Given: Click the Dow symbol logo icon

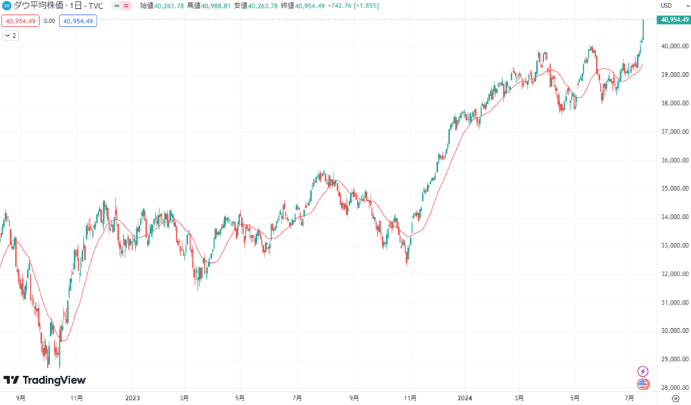Looking at the screenshot, I should (x=7, y=5).
